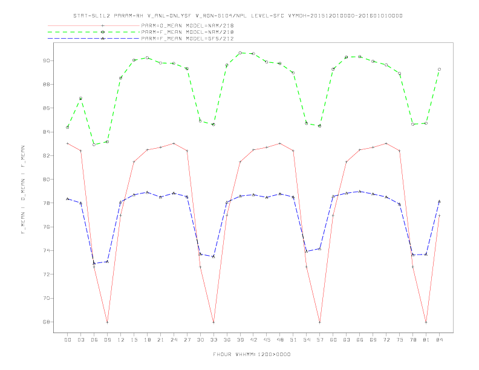Click the vertical y-axis title F_MEAN | O_MEAN | F_MEAN
This screenshot has width=479, height=370.
tap(23, 190)
